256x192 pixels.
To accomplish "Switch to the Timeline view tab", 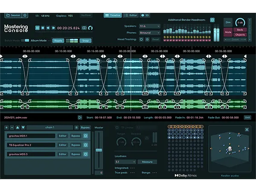I will pyautogui.click(x=113, y=15).
